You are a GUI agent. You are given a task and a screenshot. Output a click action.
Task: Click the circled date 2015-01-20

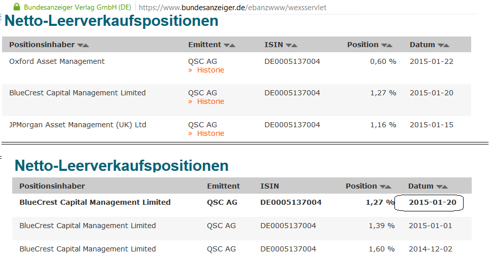click(x=433, y=202)
